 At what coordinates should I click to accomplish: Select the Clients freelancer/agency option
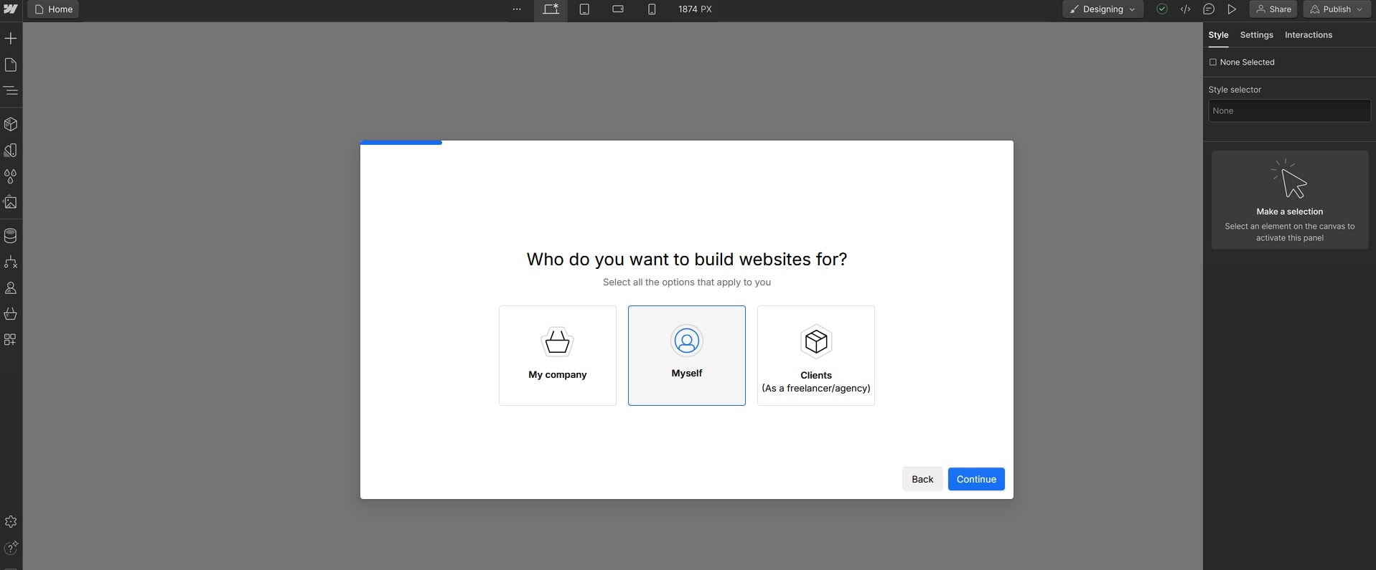tap(816, 356)
